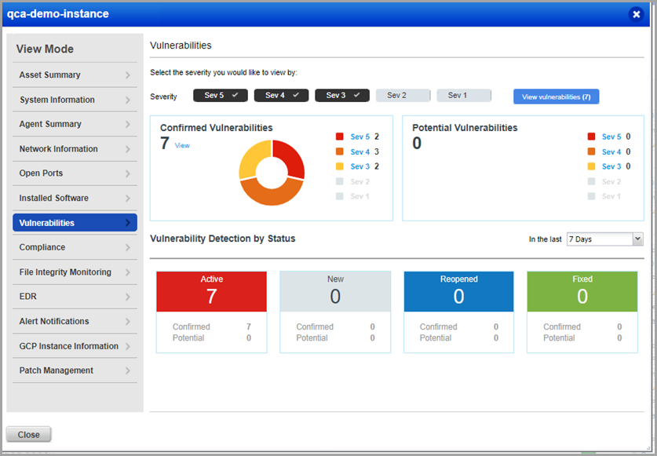The image size is (657, 456).
Task: Click View link under Confirmed Vulnerabilities
Action: click(182, 145)
